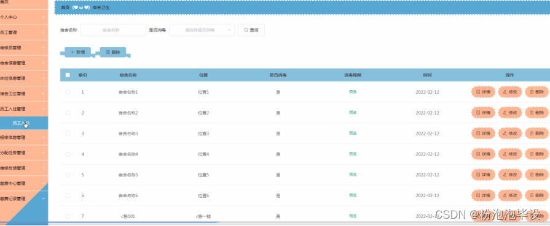
Task: Tick the checkbox for row 4
Action: 68,154
